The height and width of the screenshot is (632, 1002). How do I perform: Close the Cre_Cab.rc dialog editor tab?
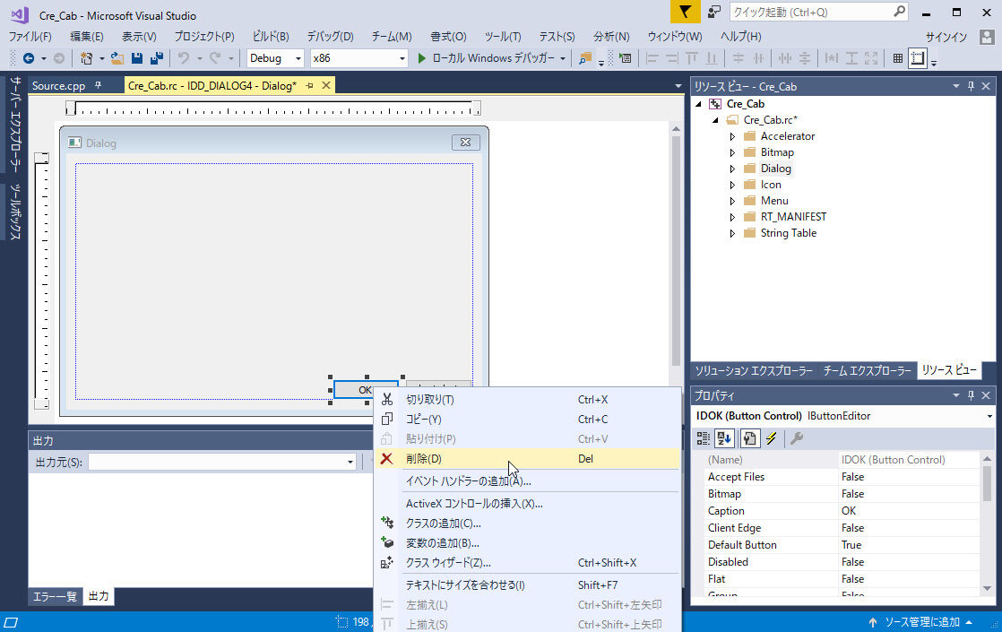pyautogui.click(x=326, y=85)
